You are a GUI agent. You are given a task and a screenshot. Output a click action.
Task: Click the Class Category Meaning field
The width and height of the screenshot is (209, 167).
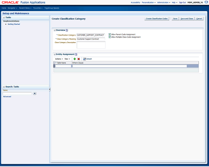tap(91, 39)
